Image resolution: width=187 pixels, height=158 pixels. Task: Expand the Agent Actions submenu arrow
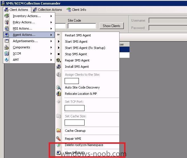point(51,35)
